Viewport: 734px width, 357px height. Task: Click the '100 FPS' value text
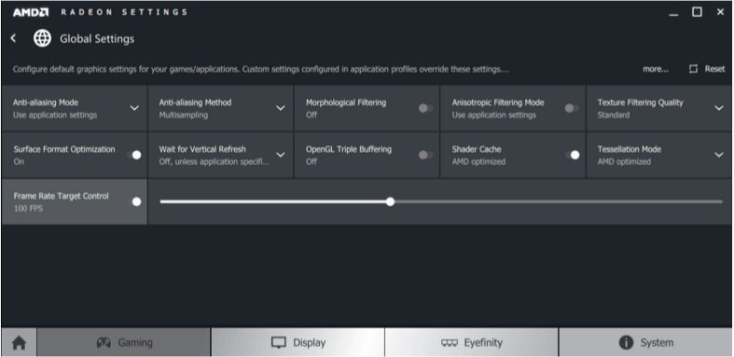(28, 209)
